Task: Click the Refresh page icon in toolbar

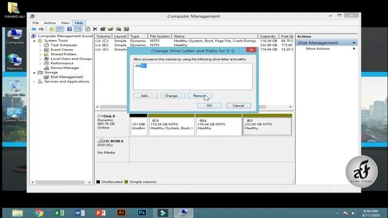Action: 87,29
